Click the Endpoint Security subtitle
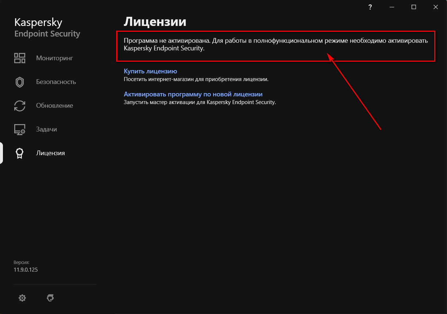 pos(47,34)
